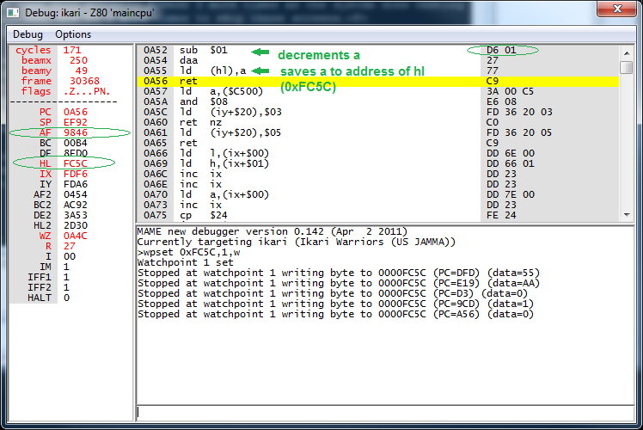Close the Debug ikari window

[x=616, y=9]
